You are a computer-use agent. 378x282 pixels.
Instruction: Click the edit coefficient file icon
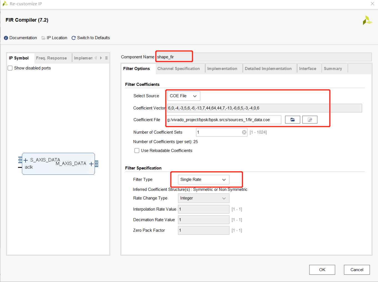click(310, 120)
